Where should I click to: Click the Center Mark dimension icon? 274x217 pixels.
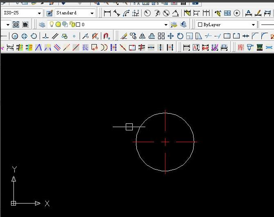click(x=236, y=13)
